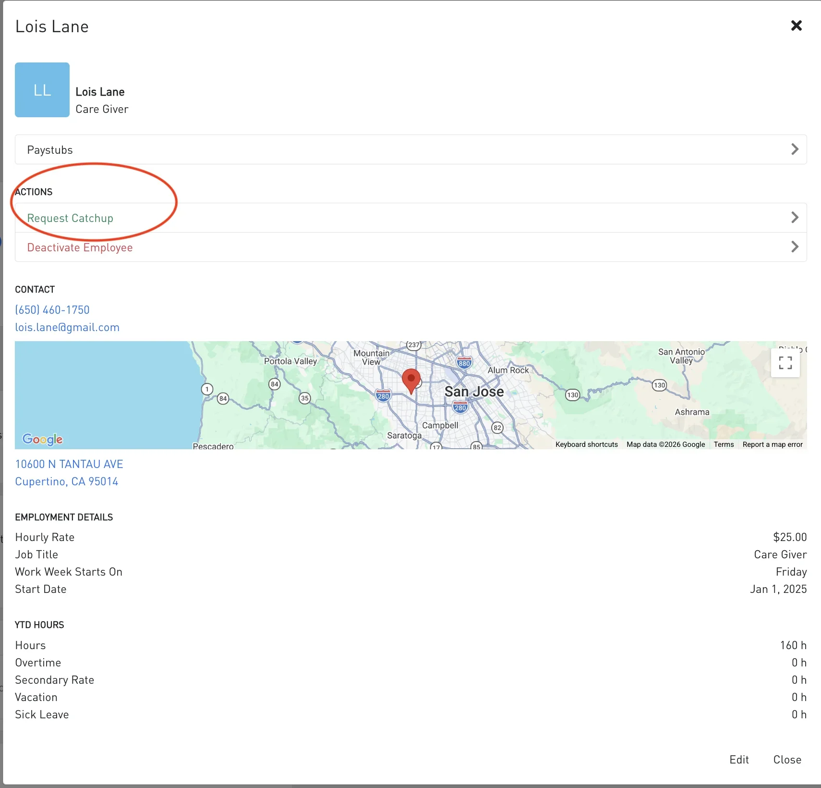
Task: Click the $25.00 hourly rate value
Action: point(790,537)
